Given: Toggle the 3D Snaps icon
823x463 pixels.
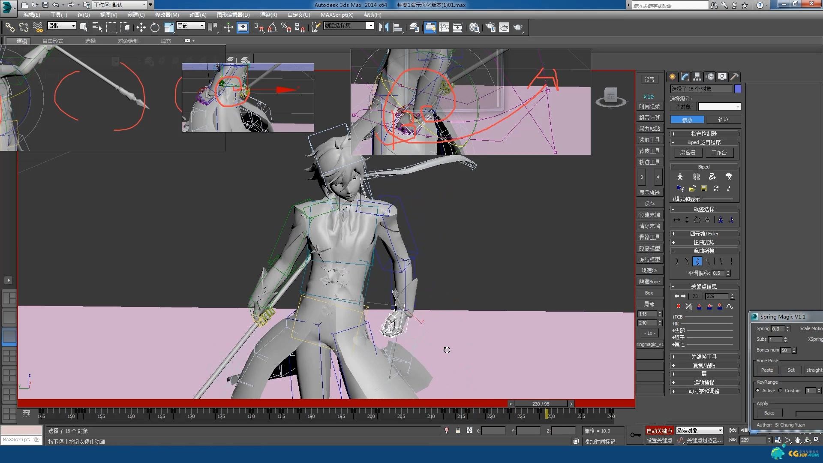Looking at the screenshot, I should coord(258,27).
